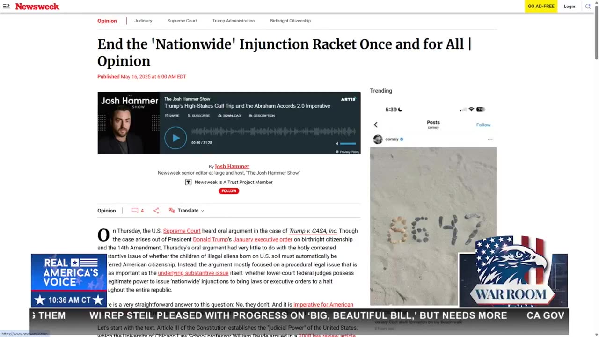Open three-dot options on comey post

click(490, 139)
